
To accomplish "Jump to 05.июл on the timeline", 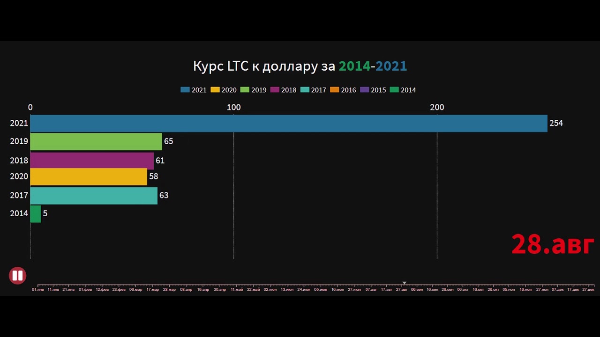I will (x=321, y=290).
